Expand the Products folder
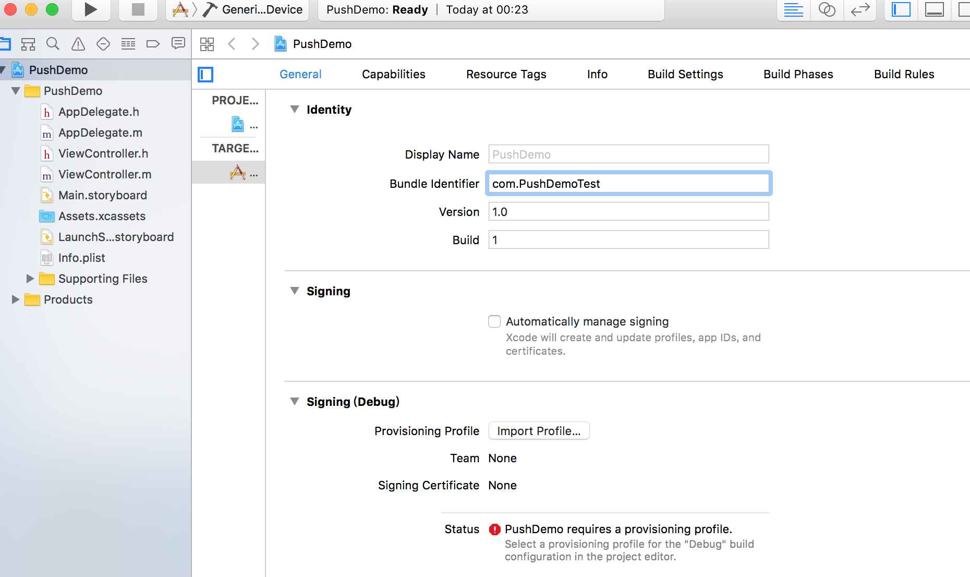The image size is (970, 577). 16,299
